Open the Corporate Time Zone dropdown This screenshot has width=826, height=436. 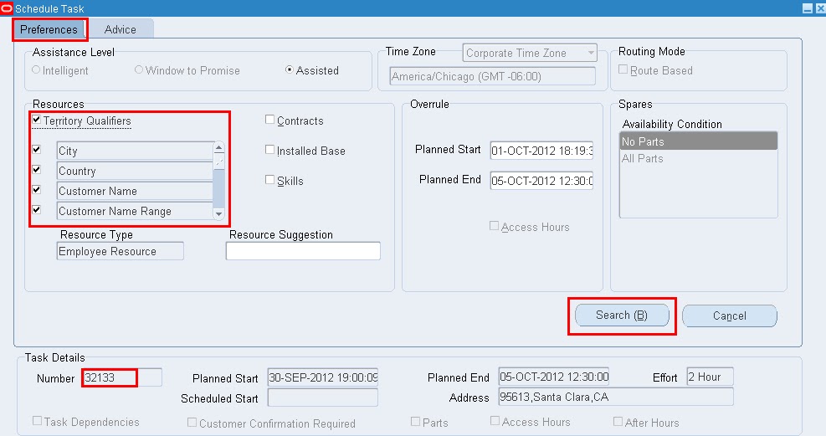tap(530, 53)
